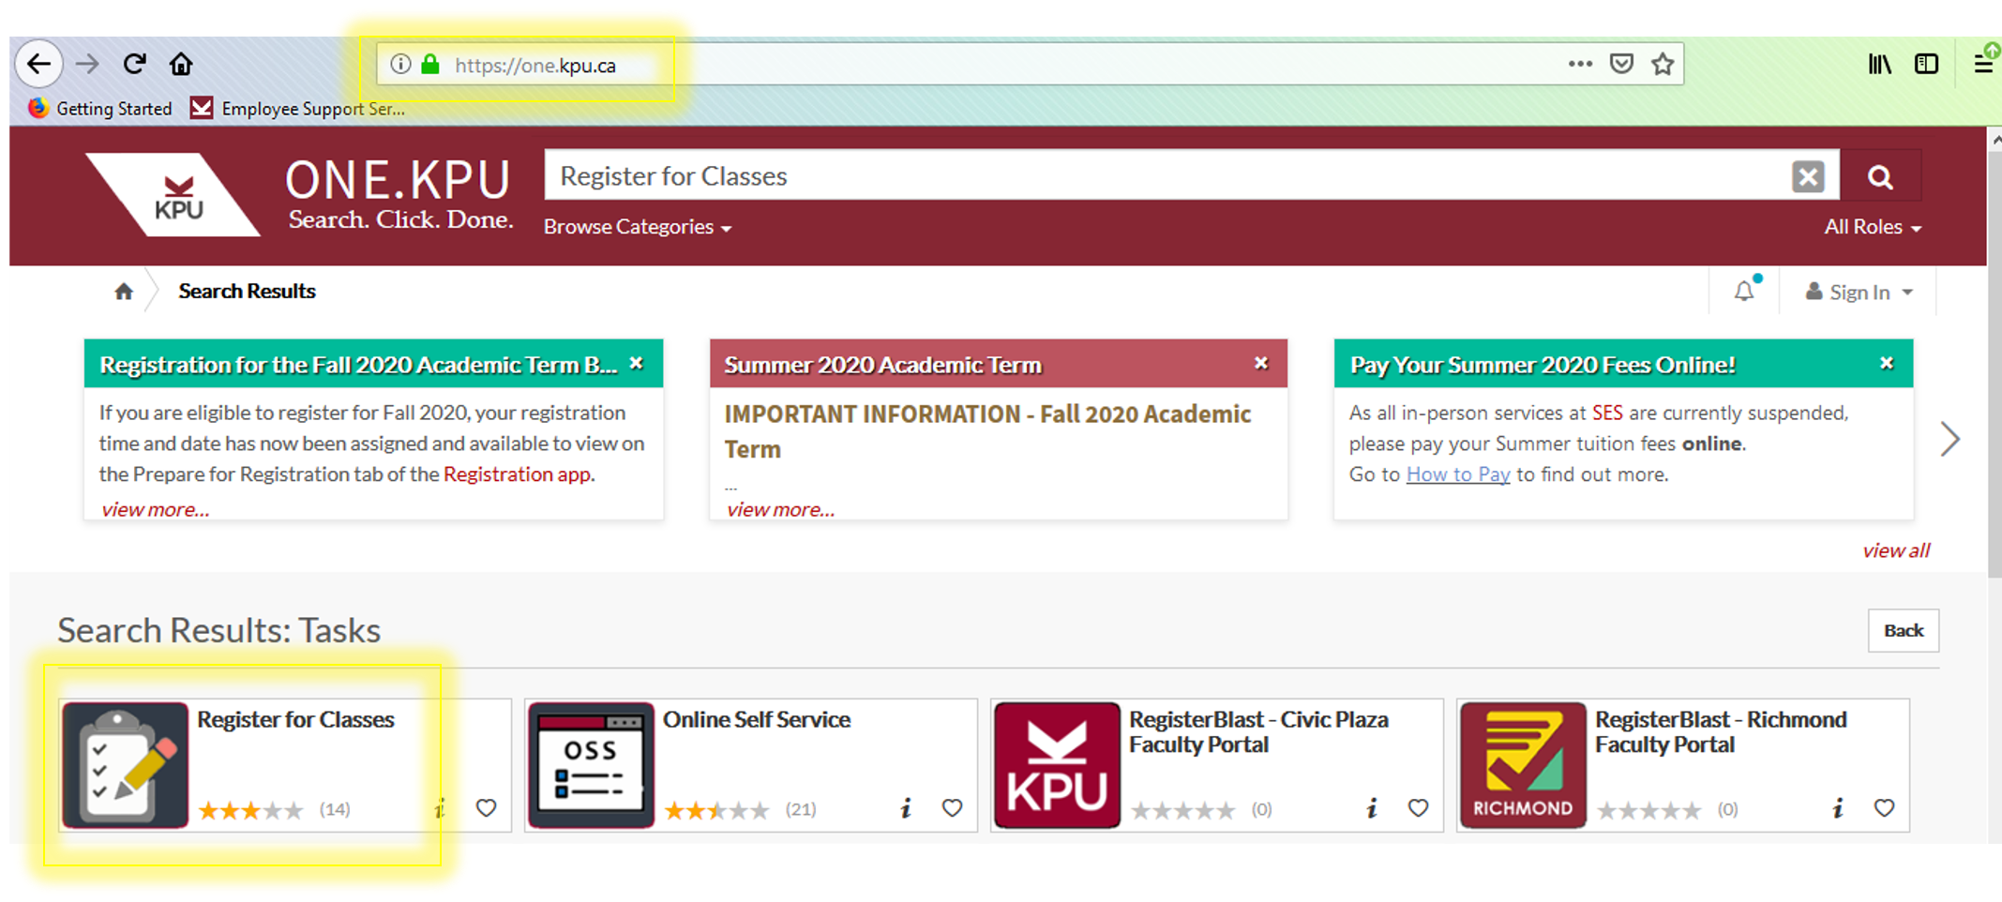Image resolution: width=2002 pixels, height=902 pixels.
Task: Clear the search field with the X
Action: (1807, 175)
